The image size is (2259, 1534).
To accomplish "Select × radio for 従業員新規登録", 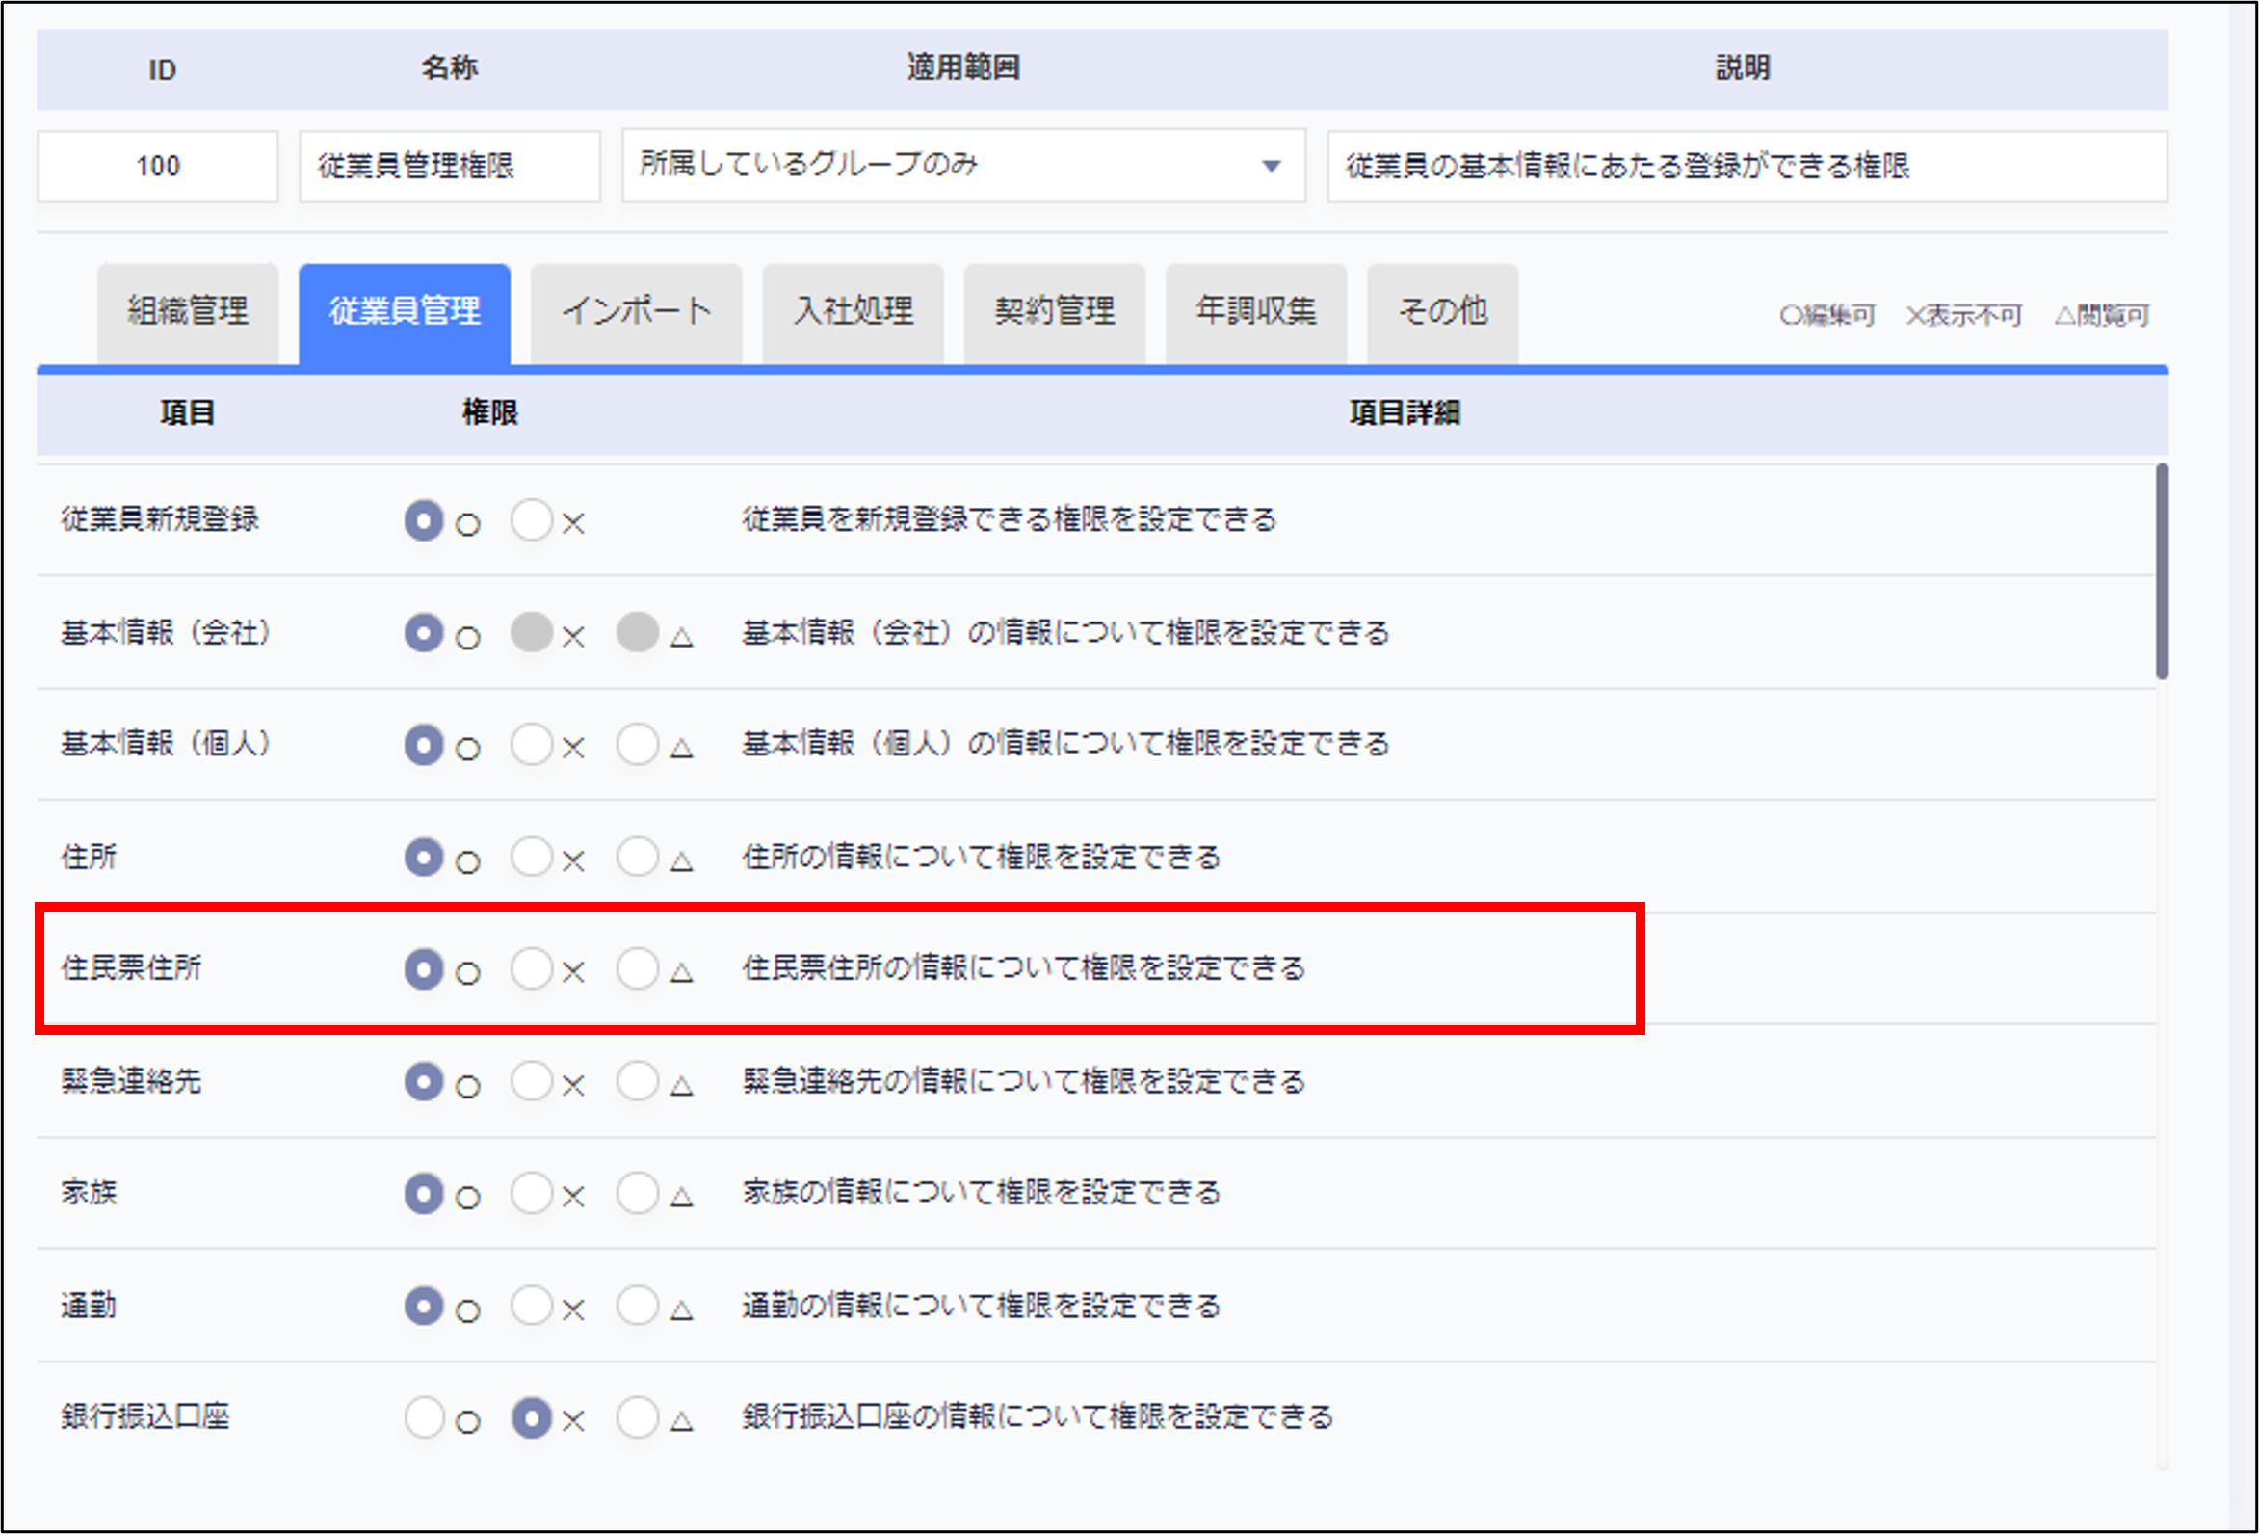I will click(x=532, y=521).
